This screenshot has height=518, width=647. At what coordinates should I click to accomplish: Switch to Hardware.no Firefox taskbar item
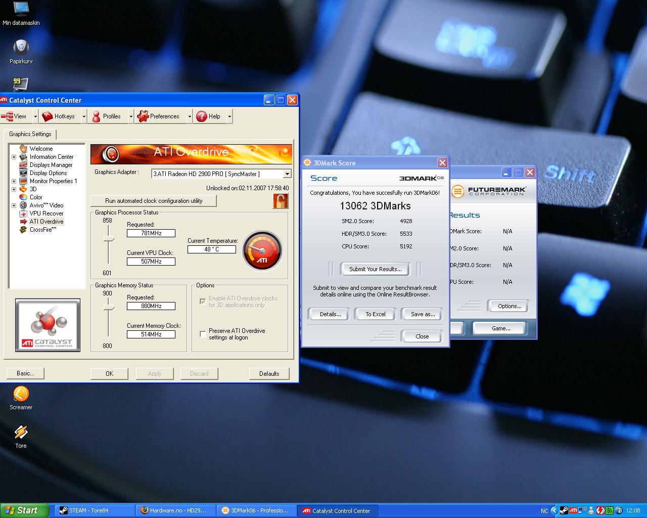point(176,510)
